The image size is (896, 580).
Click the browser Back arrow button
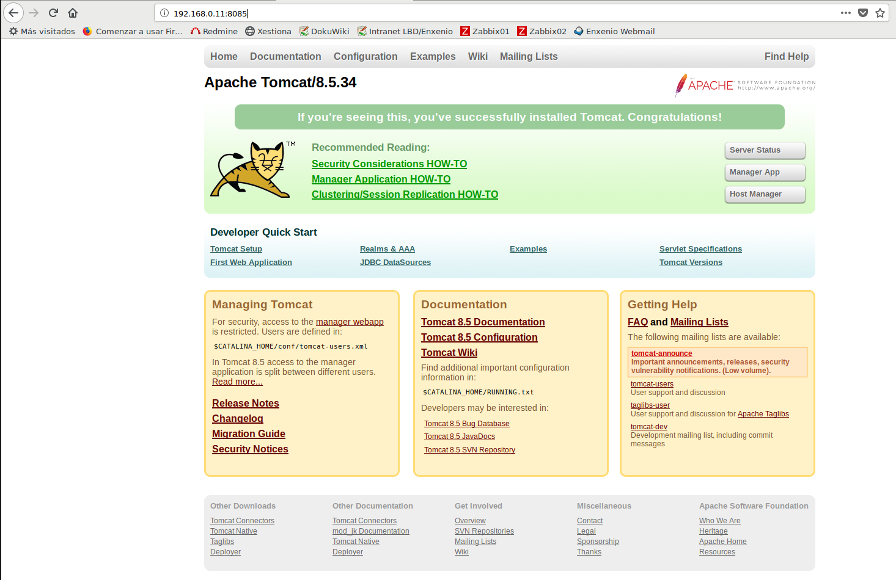click(13, 13)
